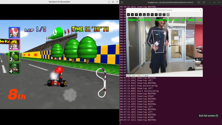
Task: Click Luigi's fourth-place portrait
Action: point(14,68)
